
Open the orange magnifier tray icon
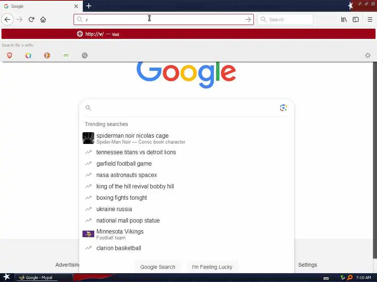350,278
